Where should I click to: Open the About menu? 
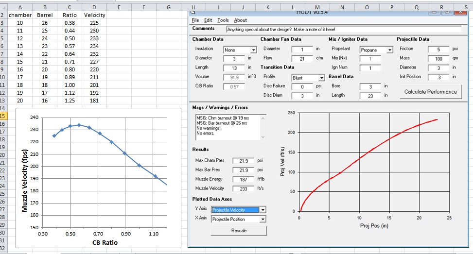tap(240, 20)
